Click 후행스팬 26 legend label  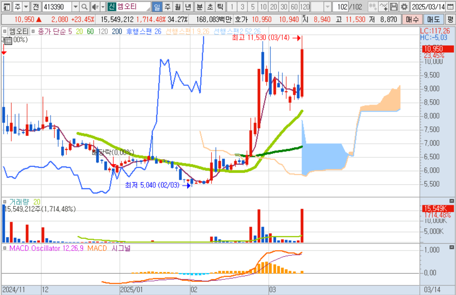point(144,31)
